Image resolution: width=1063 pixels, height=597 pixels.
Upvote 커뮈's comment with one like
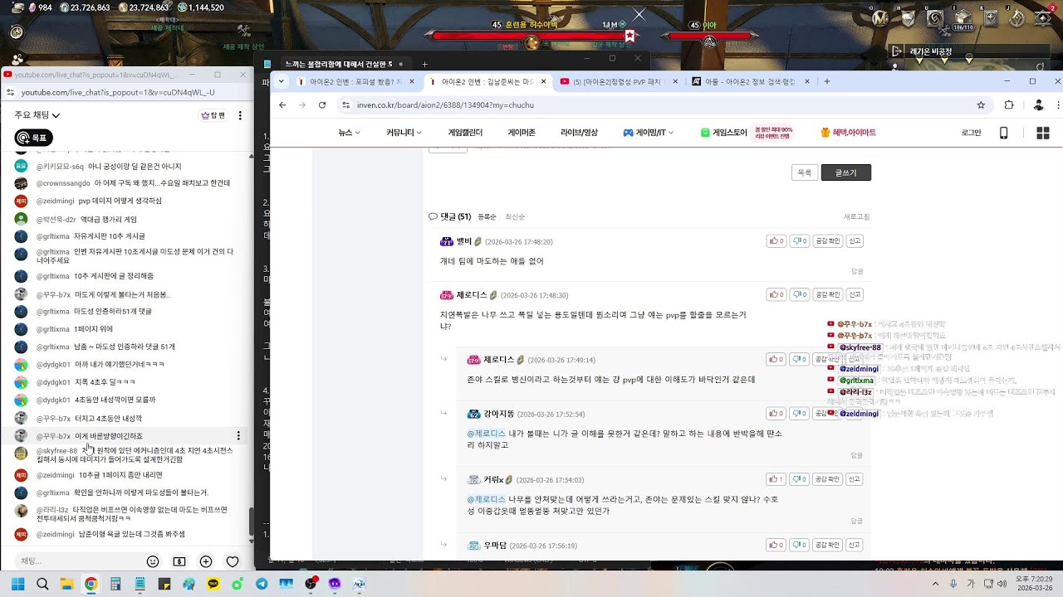pyautogui.click(x=776, y=479)
